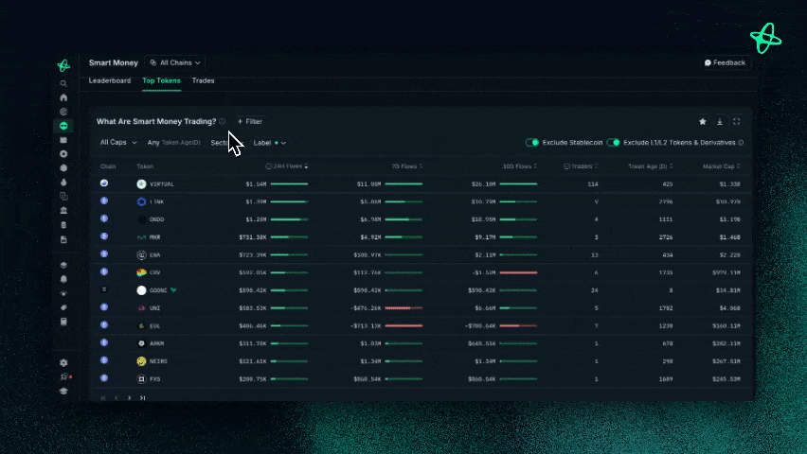The image size is (807, 454).
Task: Open the ARKM token name link
Action: pos(156,343)
